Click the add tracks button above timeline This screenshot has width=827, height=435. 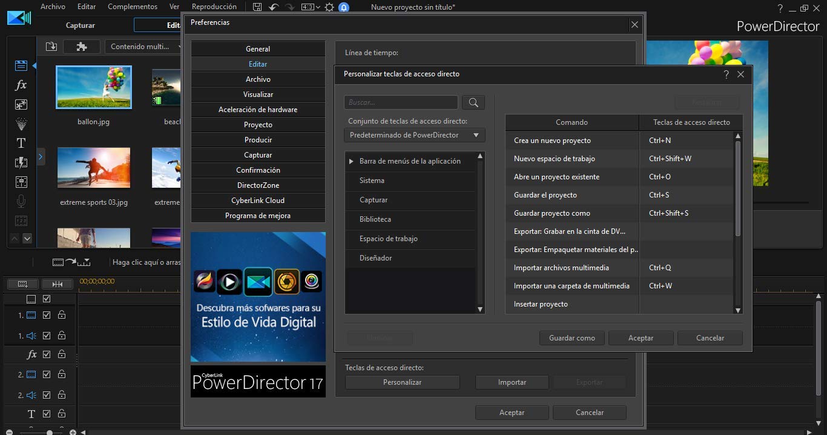[23, 284]
